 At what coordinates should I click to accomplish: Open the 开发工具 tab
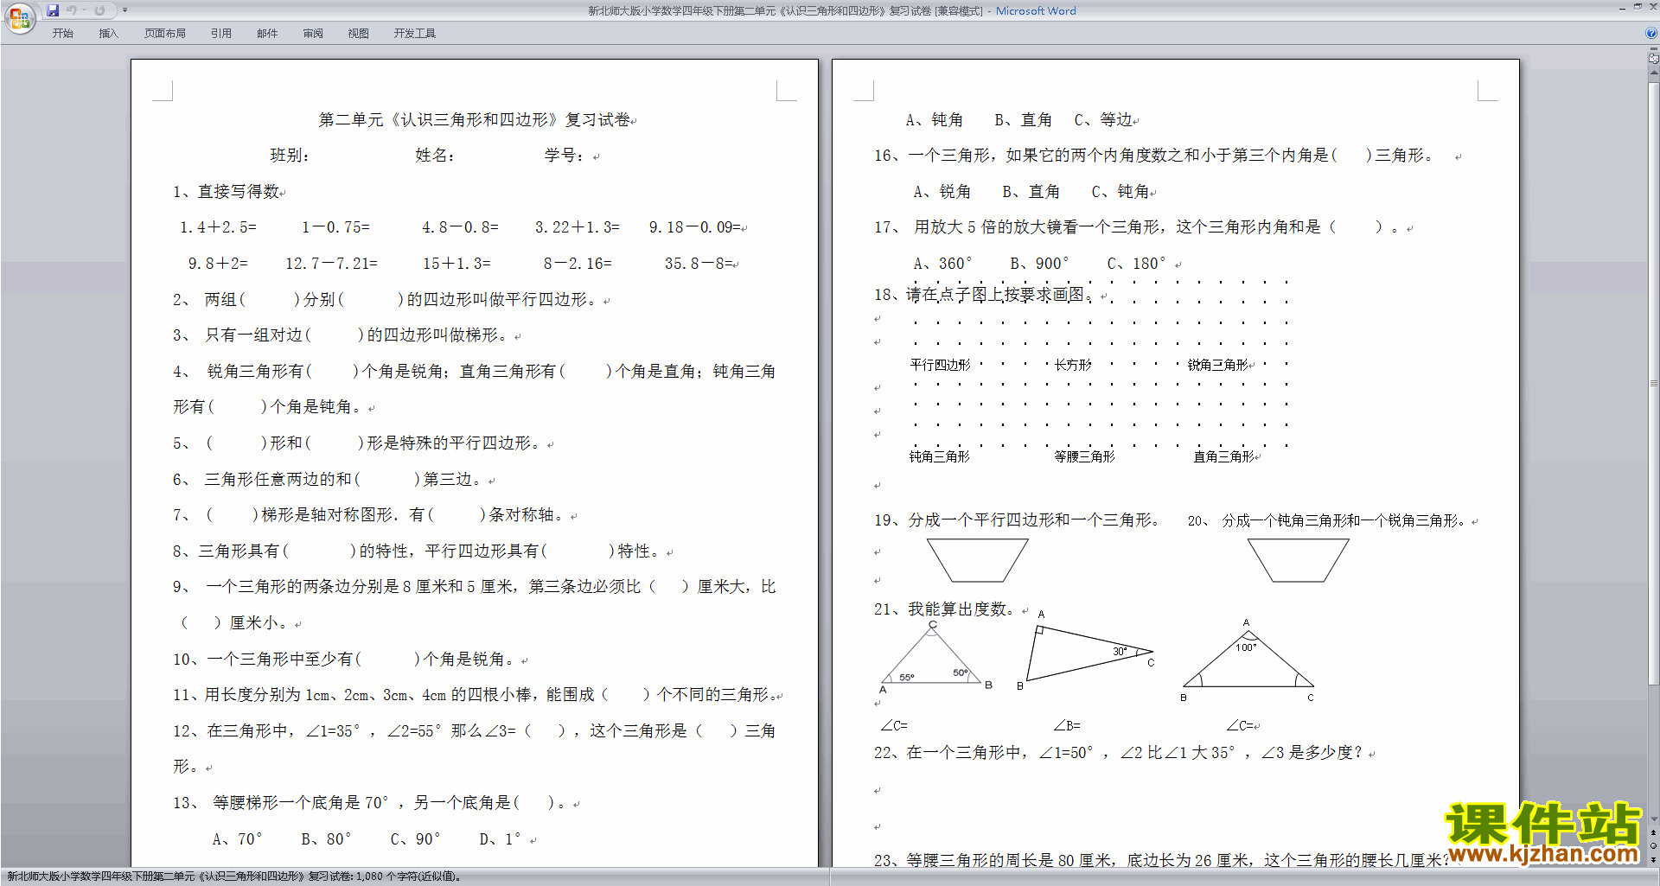click(415, 34)
